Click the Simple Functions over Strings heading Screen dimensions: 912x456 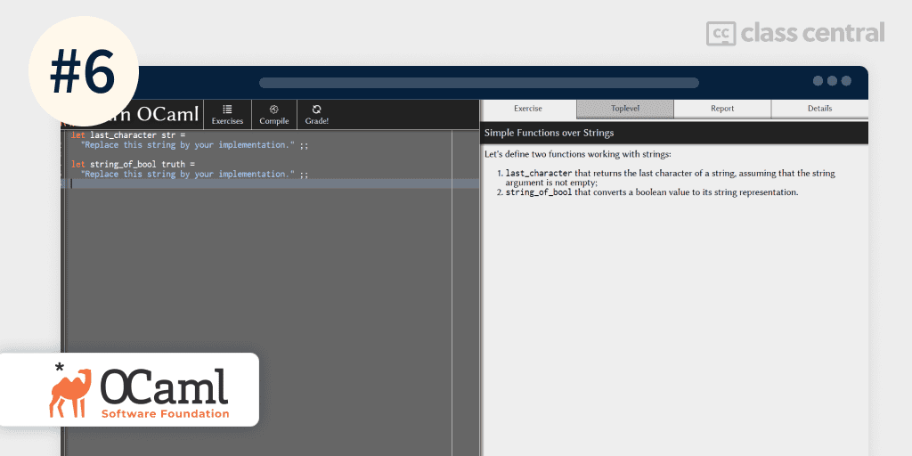[549, 133]
